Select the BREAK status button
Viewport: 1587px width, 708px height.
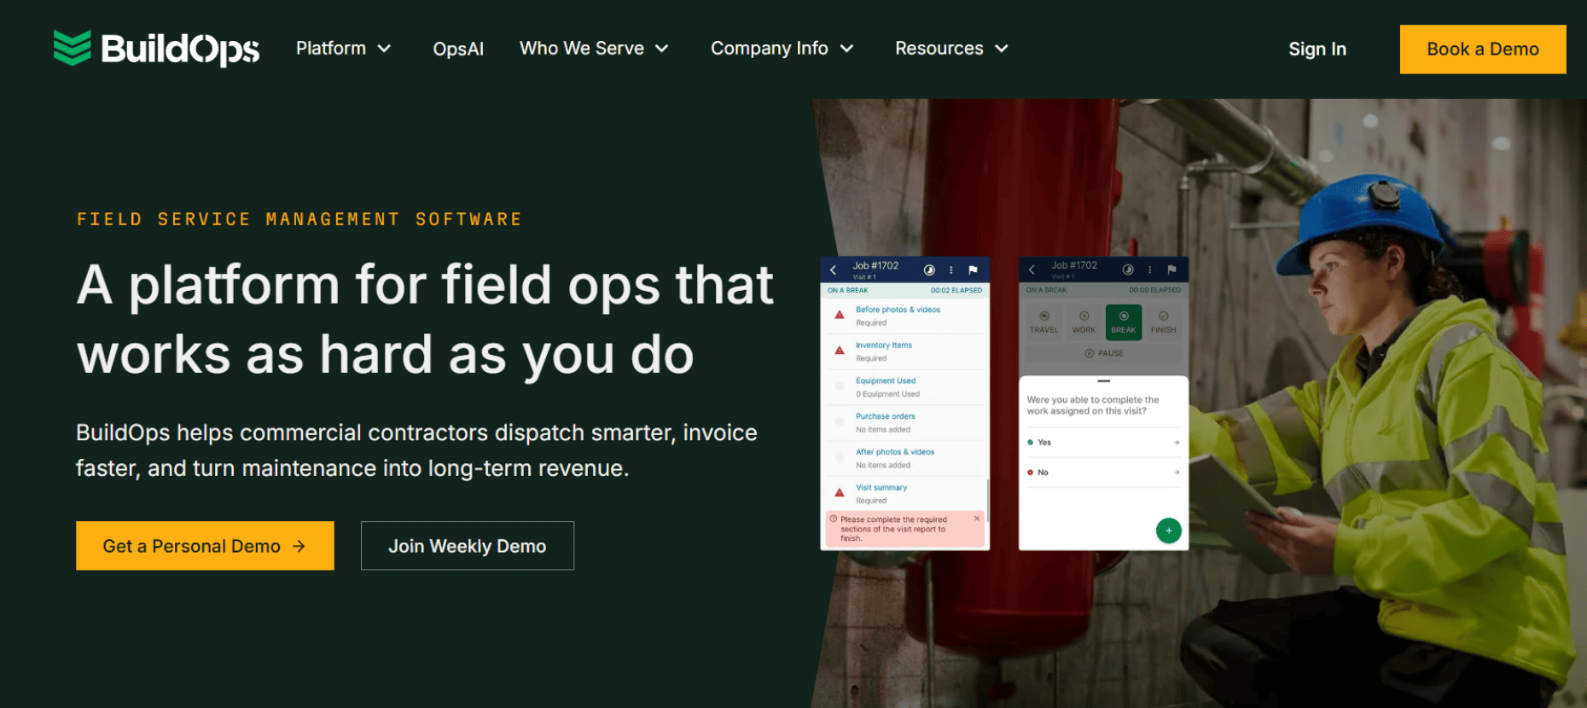(1124, 322)
